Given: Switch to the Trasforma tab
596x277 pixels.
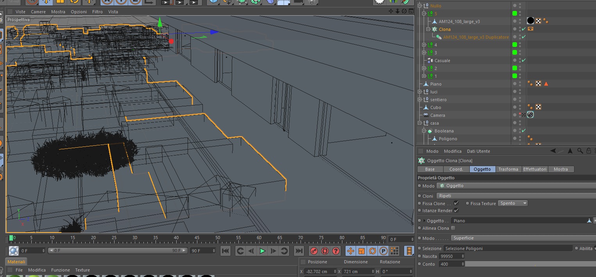Looking at the screenshot, I should pos(508,169).
